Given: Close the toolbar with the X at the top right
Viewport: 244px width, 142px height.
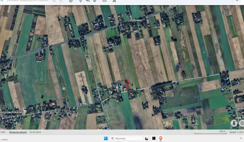Looking at the screenshot, I should [x=237, y=1].
